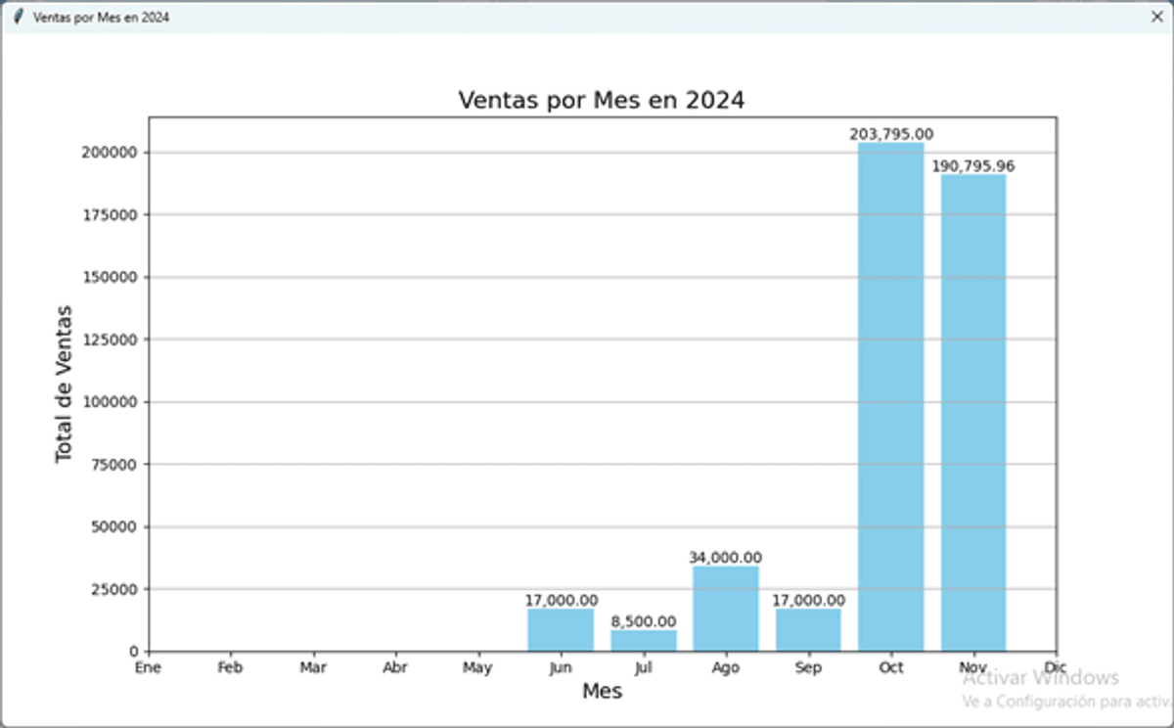Click the June bar in the chart
This screenshot has width=1174, height=728.
click(561, 629)
